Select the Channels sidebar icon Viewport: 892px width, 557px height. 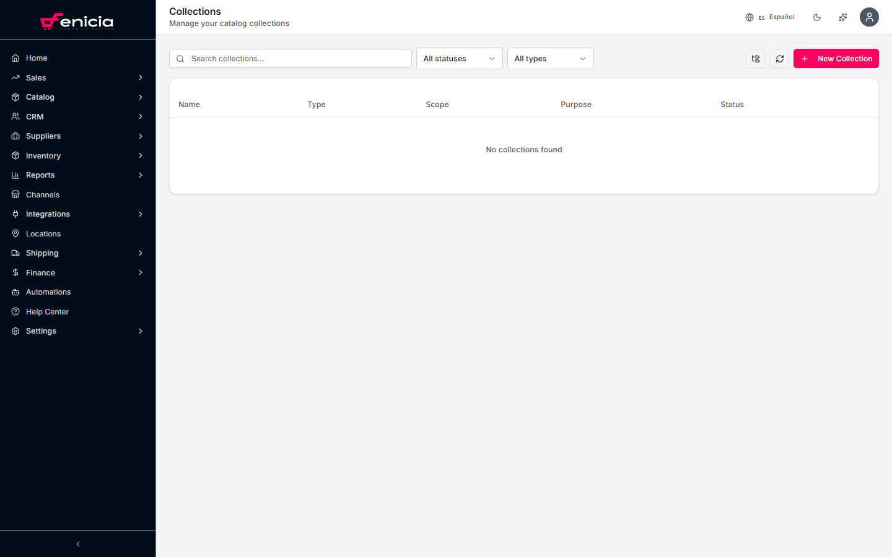click(15, 194)
